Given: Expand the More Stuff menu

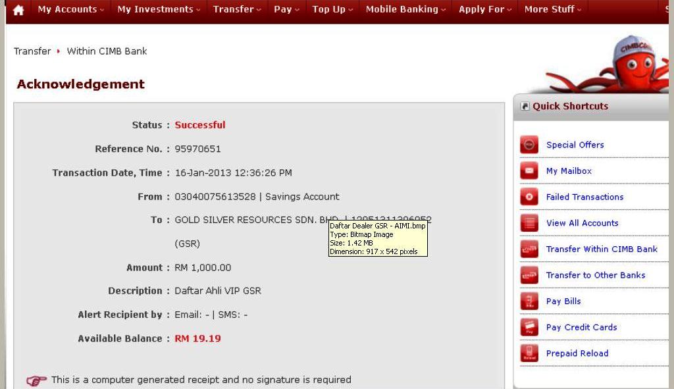Looking at the screenshot, I should tap(553, 9).
